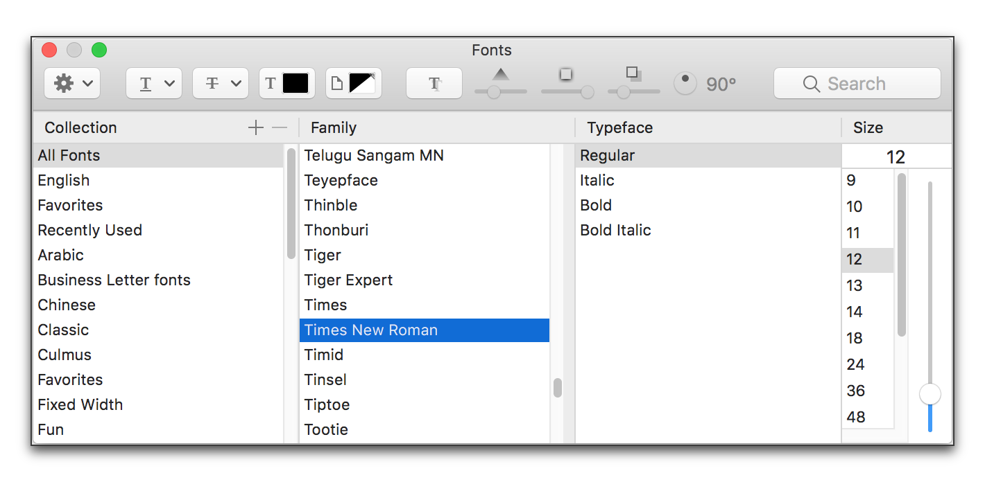The height and width of the screenshot is (482, 985).
Task: Pick font size 24
Action: [868, 364]
